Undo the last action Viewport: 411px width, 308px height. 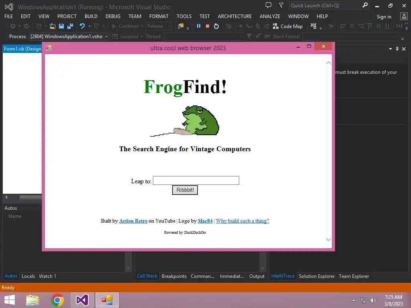tap(82, 26)
